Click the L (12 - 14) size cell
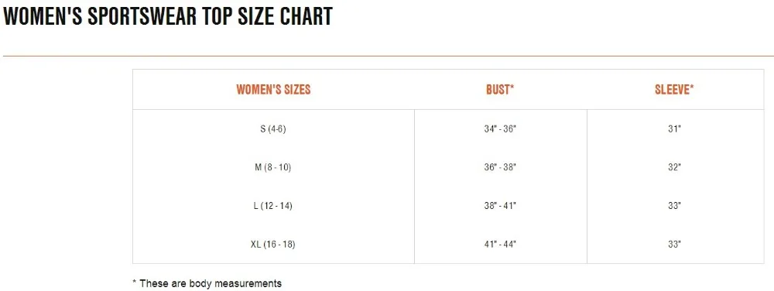Image resolution: width=774 pixels, height=291 pixels. [273, 206]
